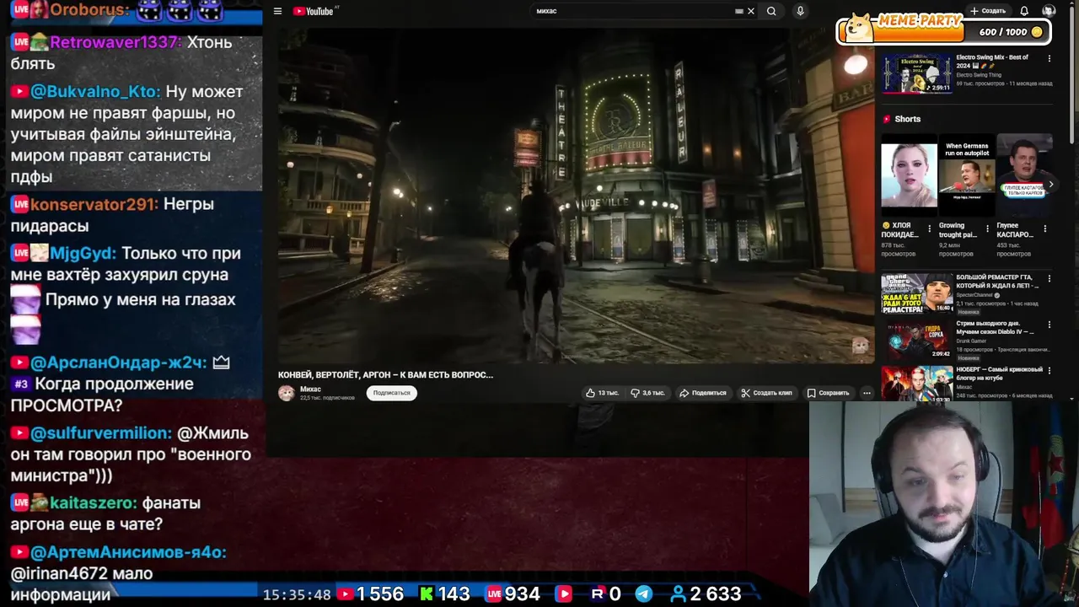Click chat username @sulfurvermilion
The width and height of the screenshot is (1079, 607).
pyautogui.click(x=101, y=432)
